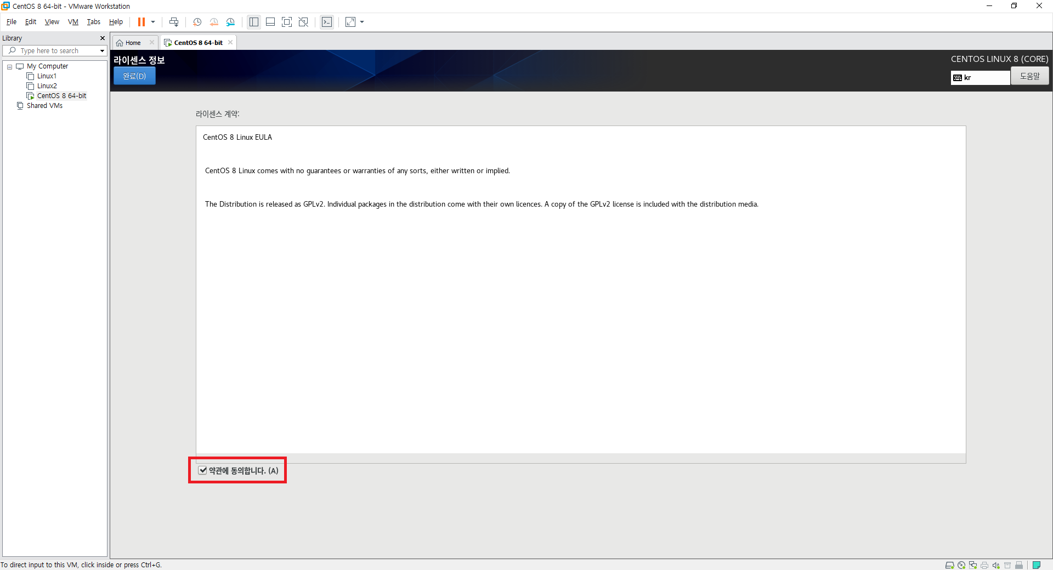
Task: Click the stretch guest display icon
Action: point(350,22)
